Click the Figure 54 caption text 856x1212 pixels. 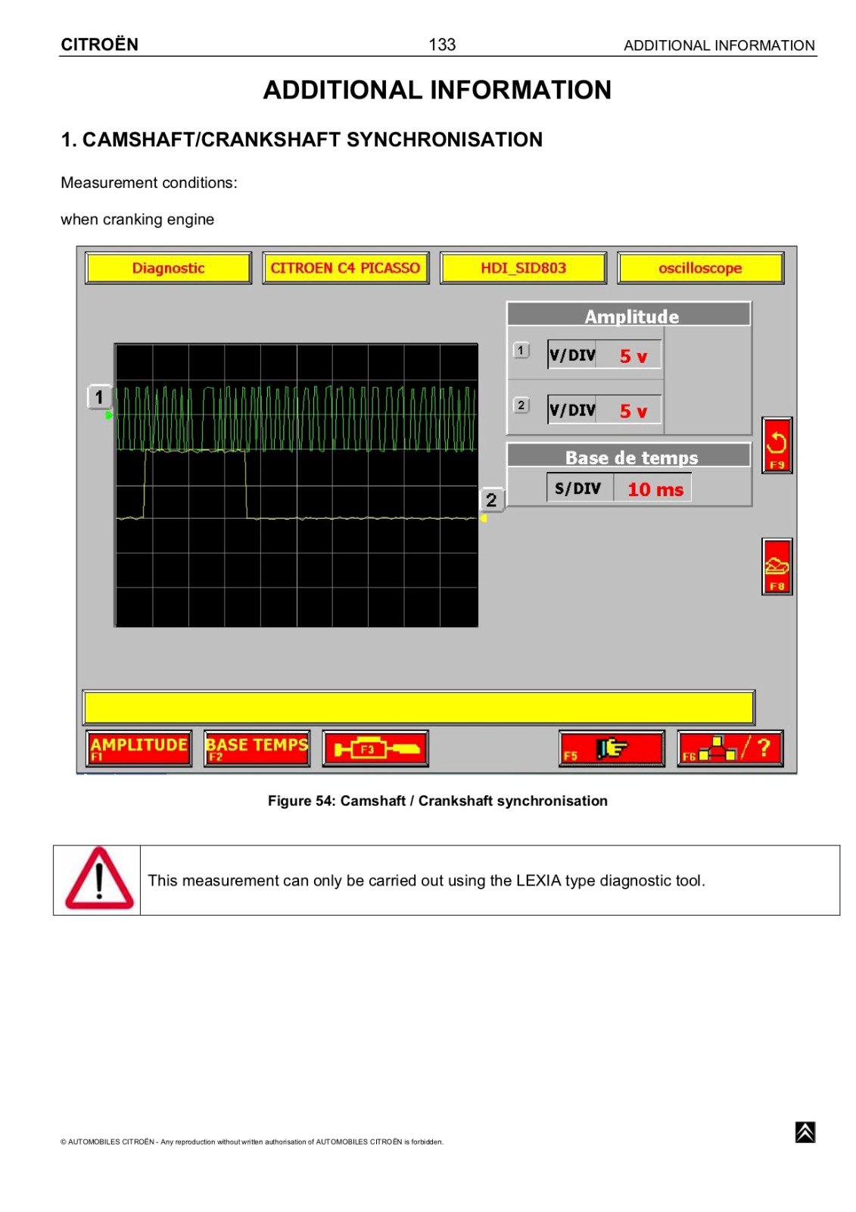[437, 801]
